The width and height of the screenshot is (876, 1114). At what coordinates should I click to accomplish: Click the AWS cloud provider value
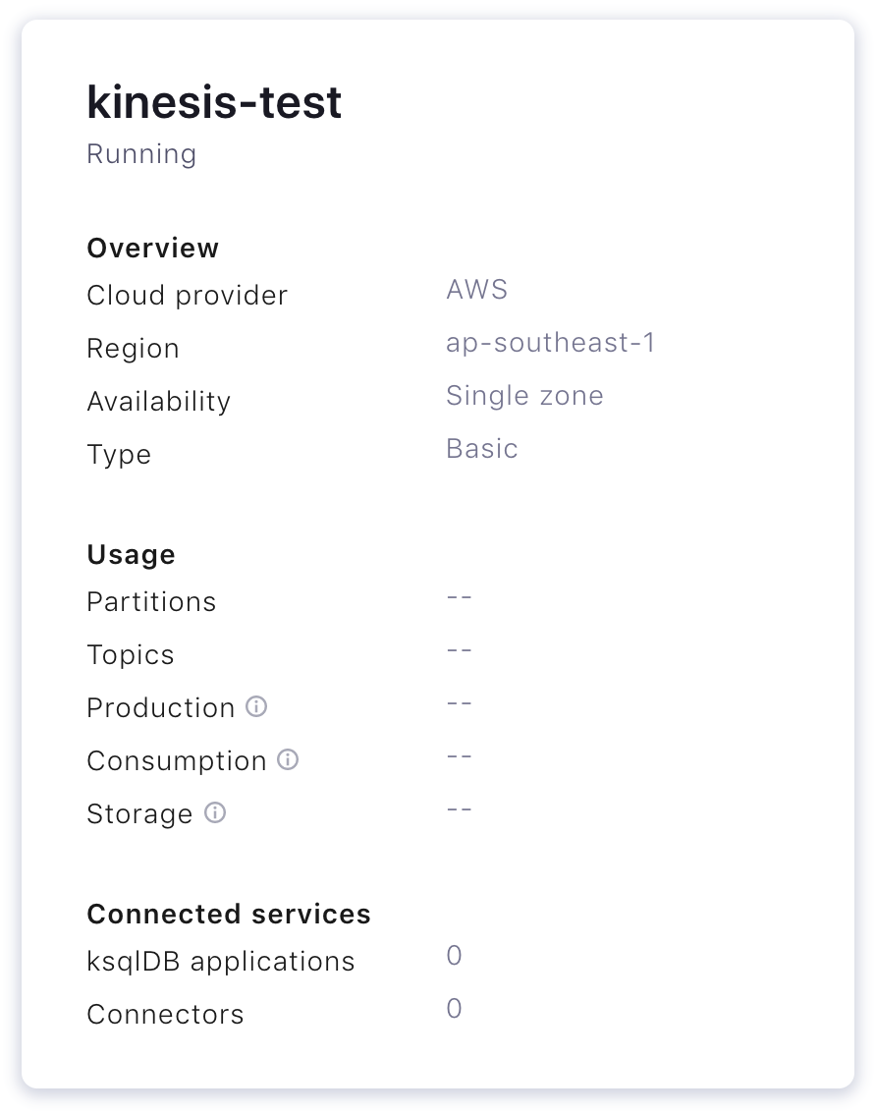point(476,289)
